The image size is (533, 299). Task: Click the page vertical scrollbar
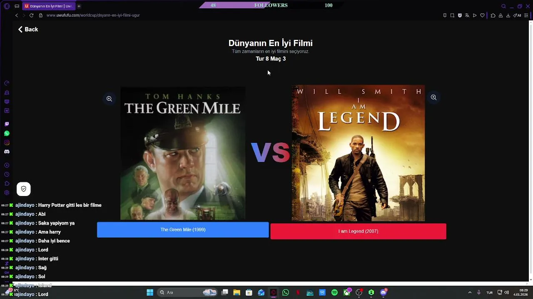(x=531, y=149)
